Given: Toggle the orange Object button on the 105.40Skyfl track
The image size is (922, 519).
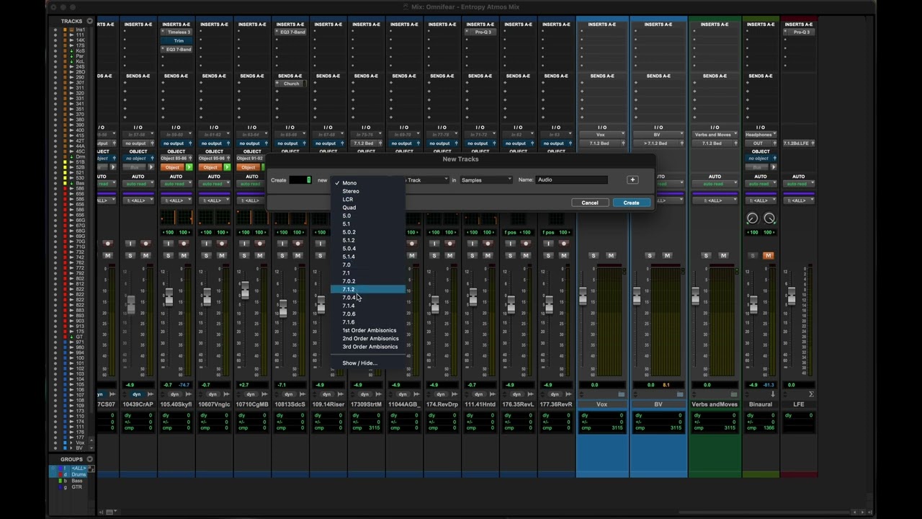Looking at the screenshot, I should 172,167.
